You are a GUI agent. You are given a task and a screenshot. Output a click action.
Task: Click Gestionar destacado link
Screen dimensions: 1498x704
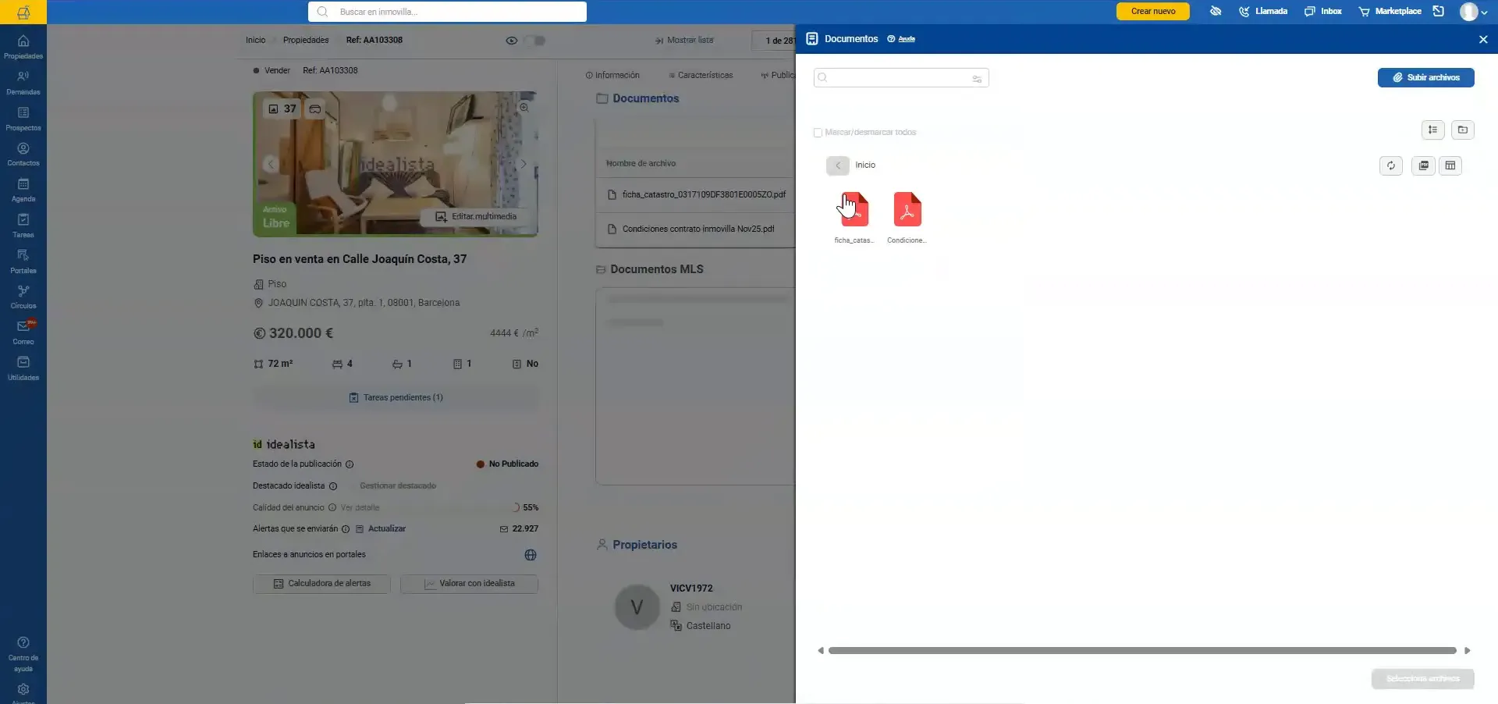[398, 485]
